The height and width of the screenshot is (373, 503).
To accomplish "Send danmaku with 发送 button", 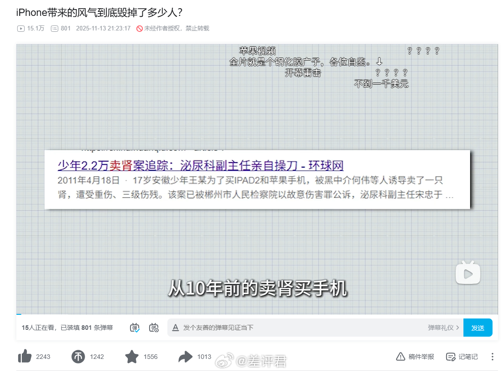I will (478, 328).
